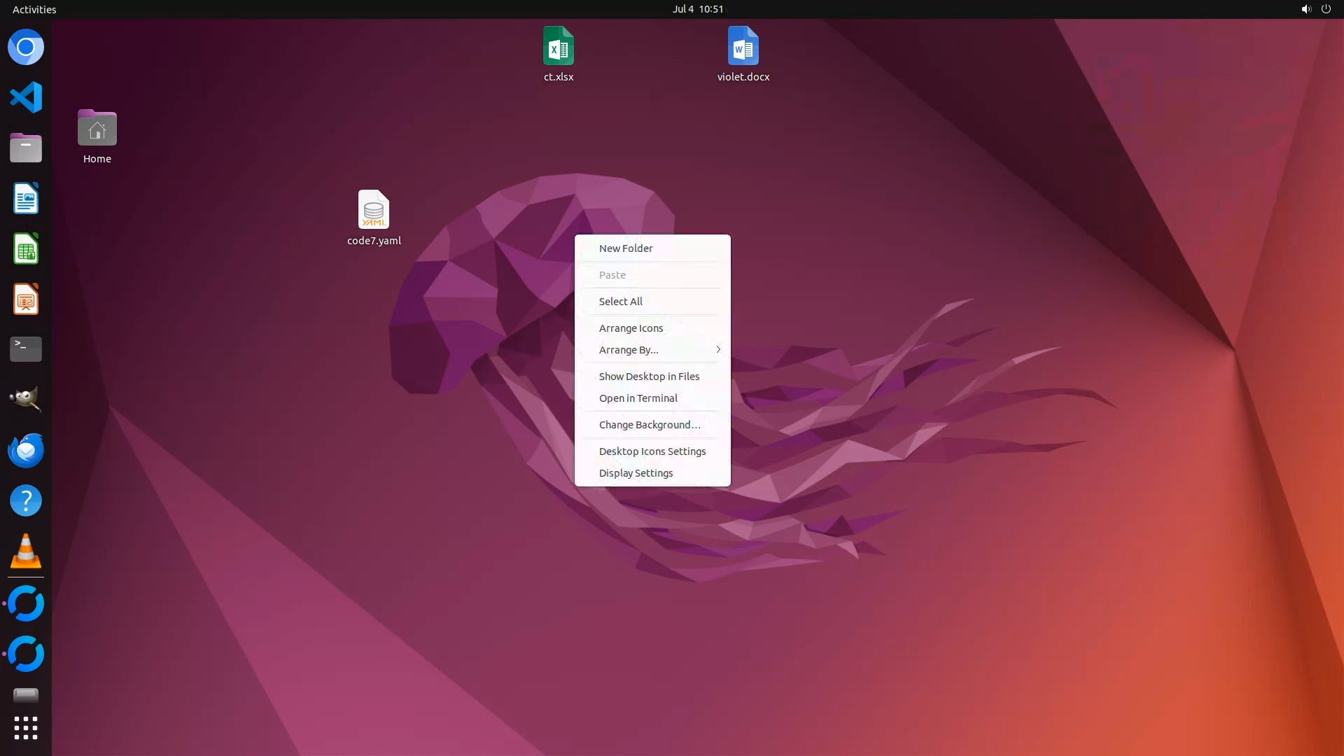
Task: Launch GIMP from the dock
Action: tap(26, 399)
